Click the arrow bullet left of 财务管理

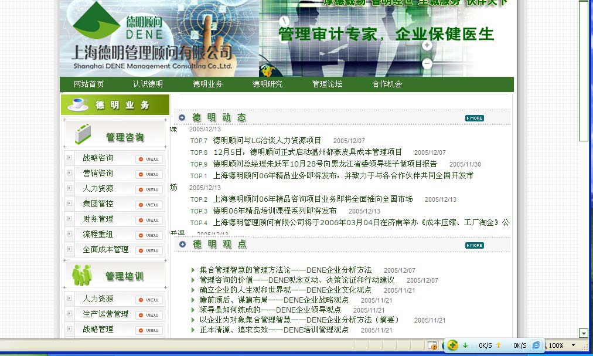pos(70,219)
